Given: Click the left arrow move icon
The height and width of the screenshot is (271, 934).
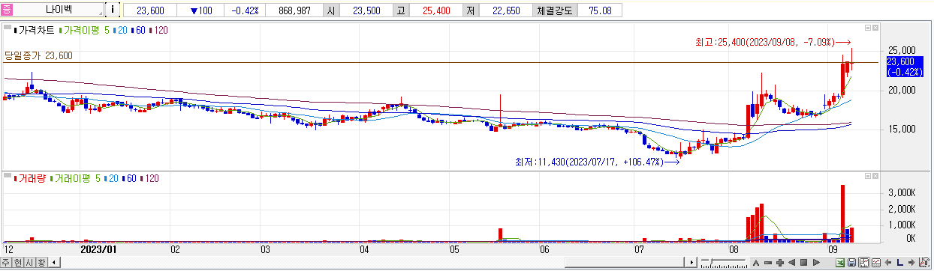Looking at the screenshot, I should [888, 263].
